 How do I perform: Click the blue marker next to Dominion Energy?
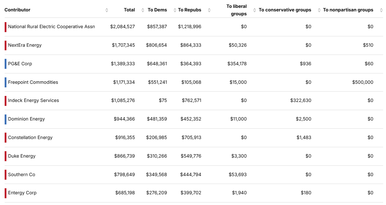pos(5,119)
